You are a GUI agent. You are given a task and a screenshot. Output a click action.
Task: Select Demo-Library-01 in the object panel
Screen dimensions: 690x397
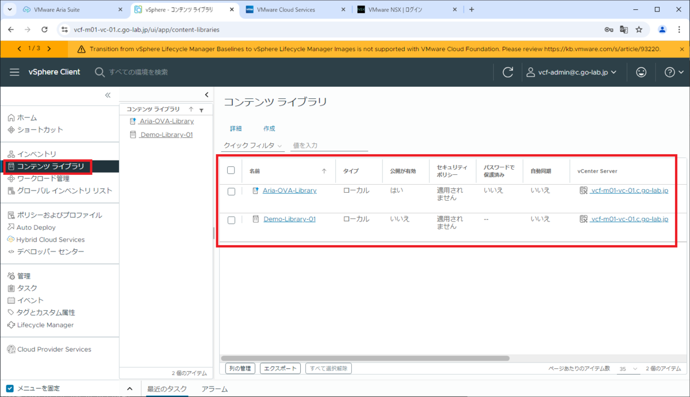pyautogui.click(x=166, y=135)
